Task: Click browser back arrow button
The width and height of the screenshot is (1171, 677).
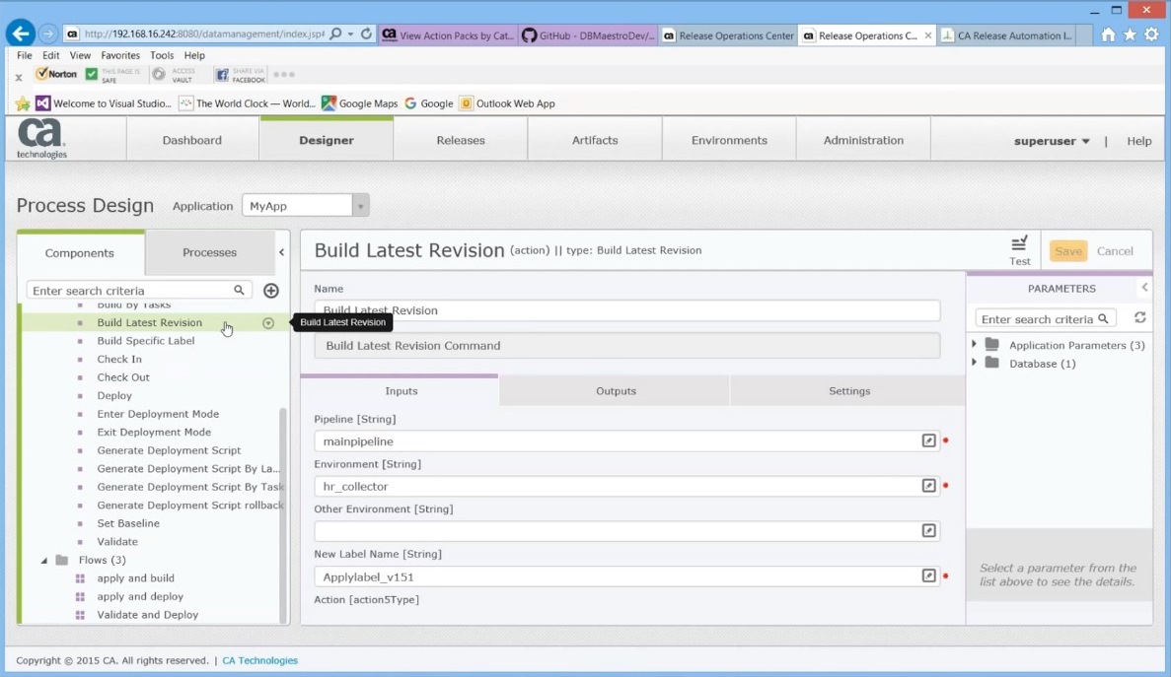Action: [x=21, y=34]
